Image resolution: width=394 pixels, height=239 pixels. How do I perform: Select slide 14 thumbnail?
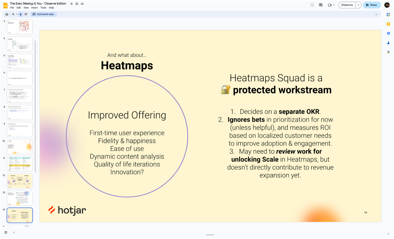pyautogui.click(x=20, y=215)
